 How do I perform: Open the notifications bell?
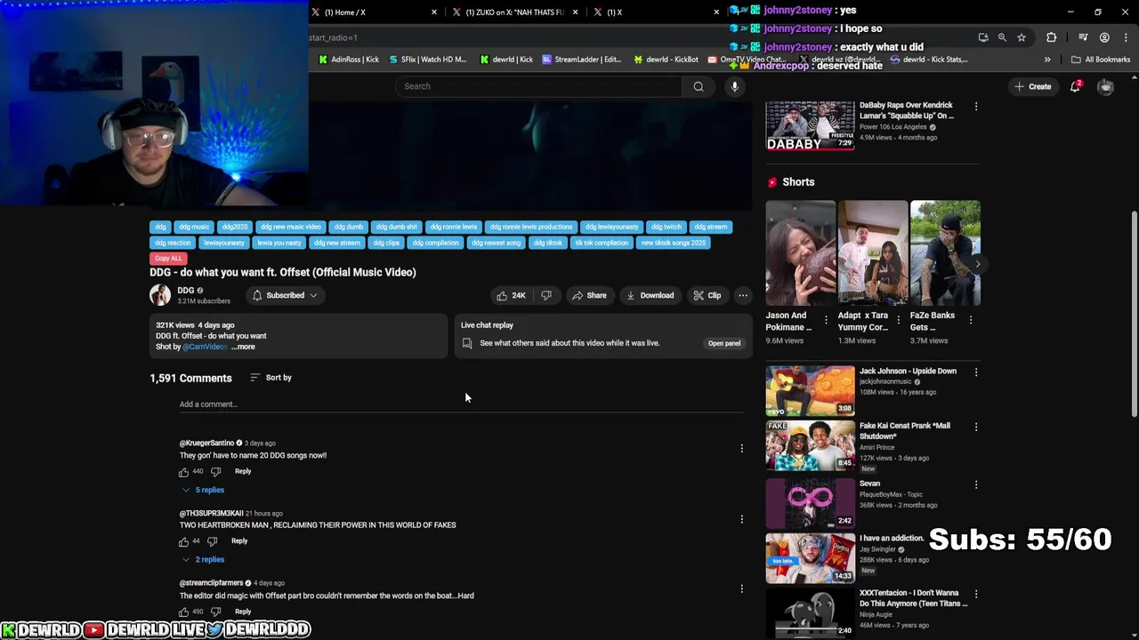point(1075,86)
